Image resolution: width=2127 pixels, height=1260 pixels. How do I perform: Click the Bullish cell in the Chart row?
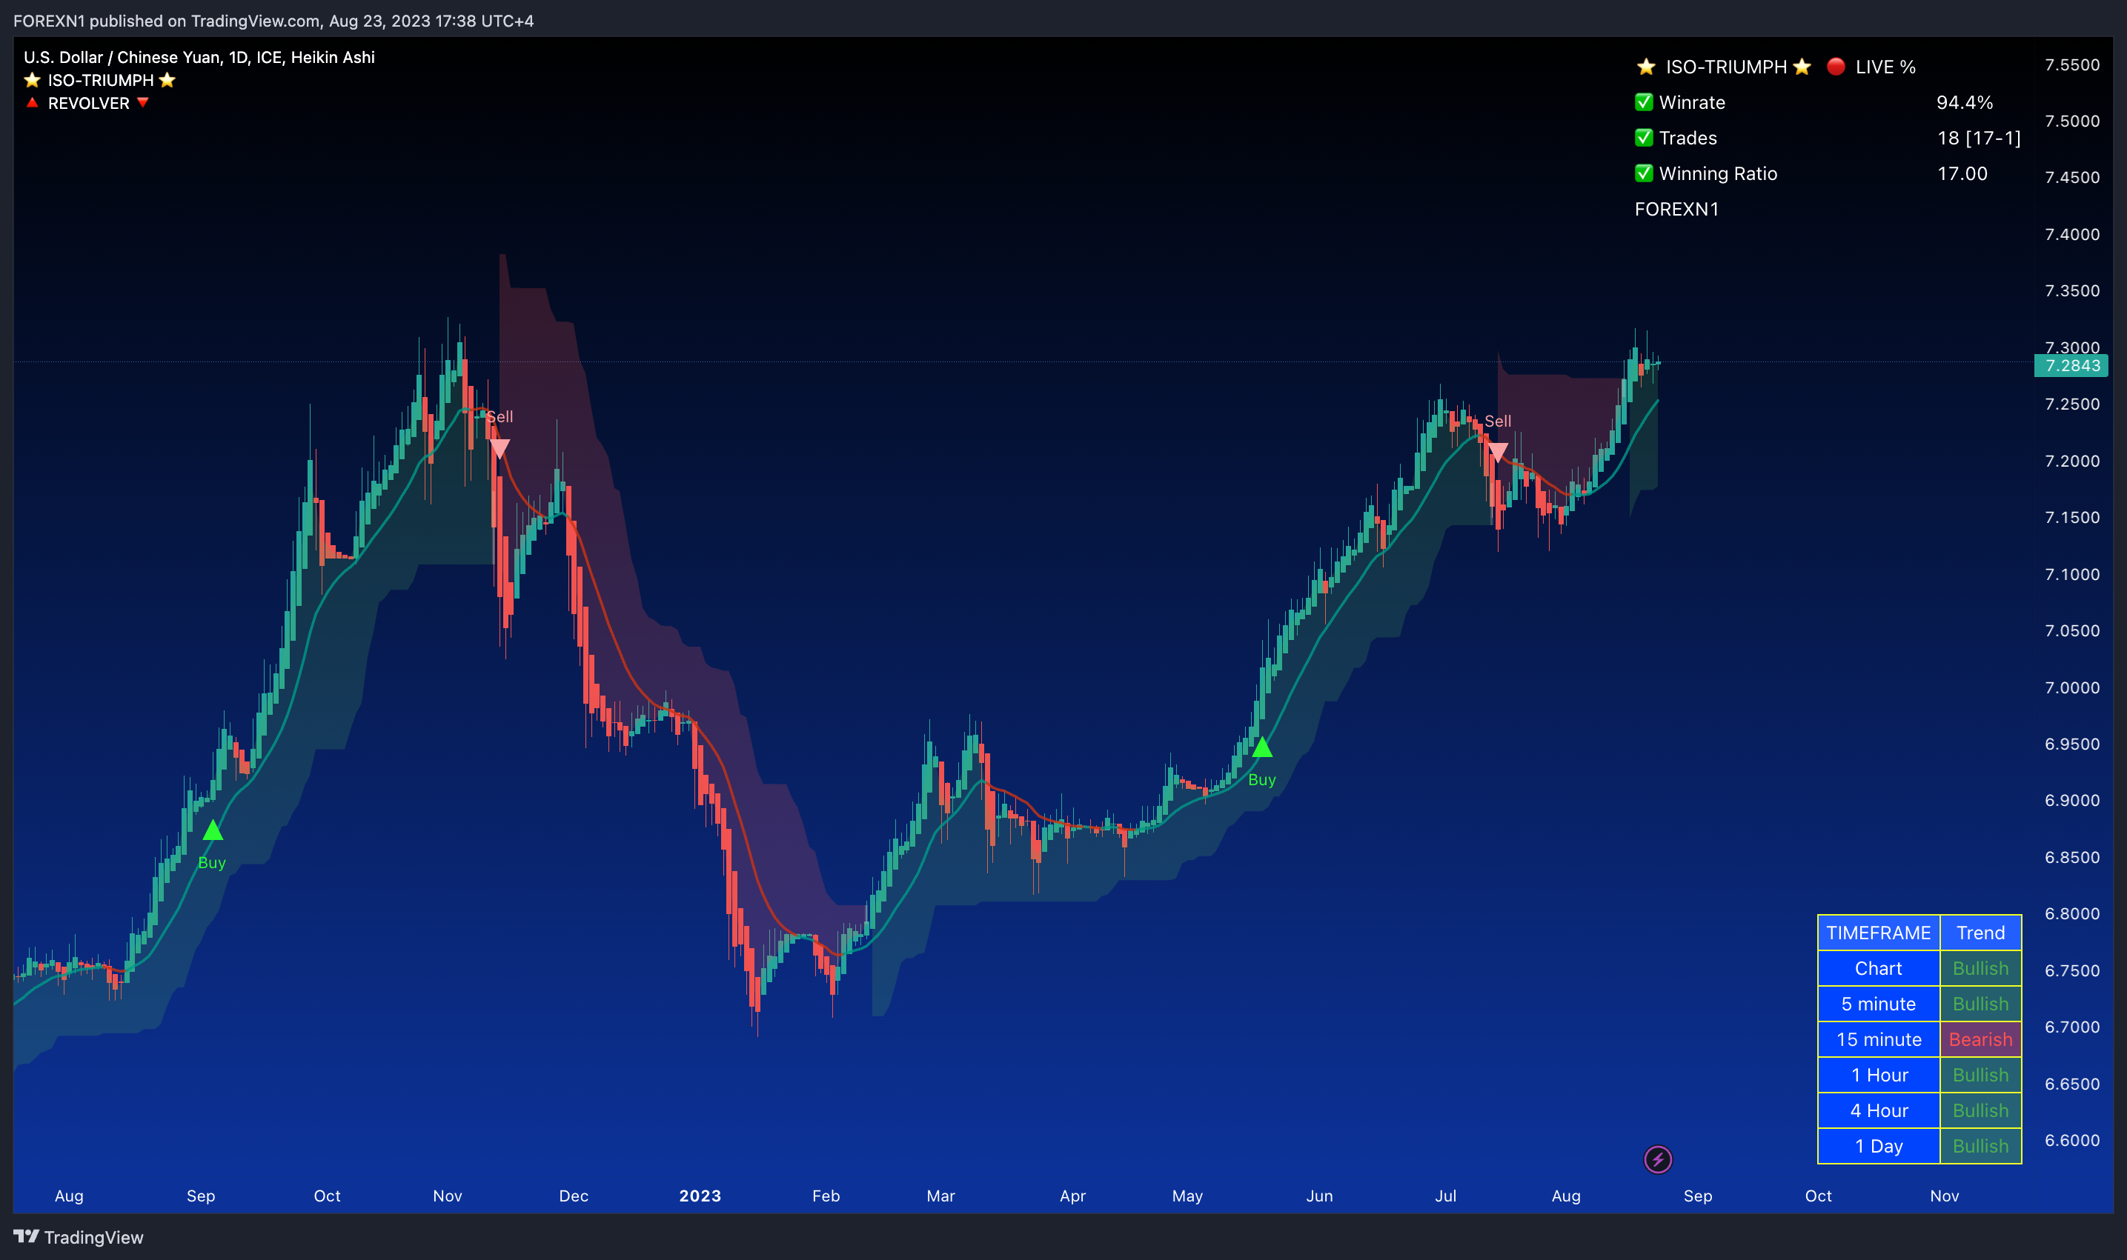tap(1980, 968)
